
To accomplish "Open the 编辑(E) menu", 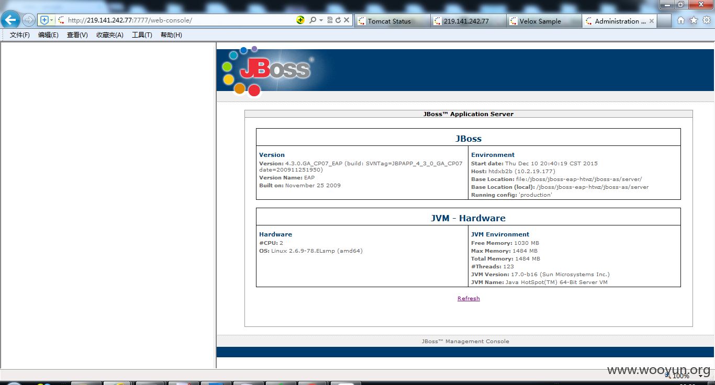I will (x=48, y=35).
